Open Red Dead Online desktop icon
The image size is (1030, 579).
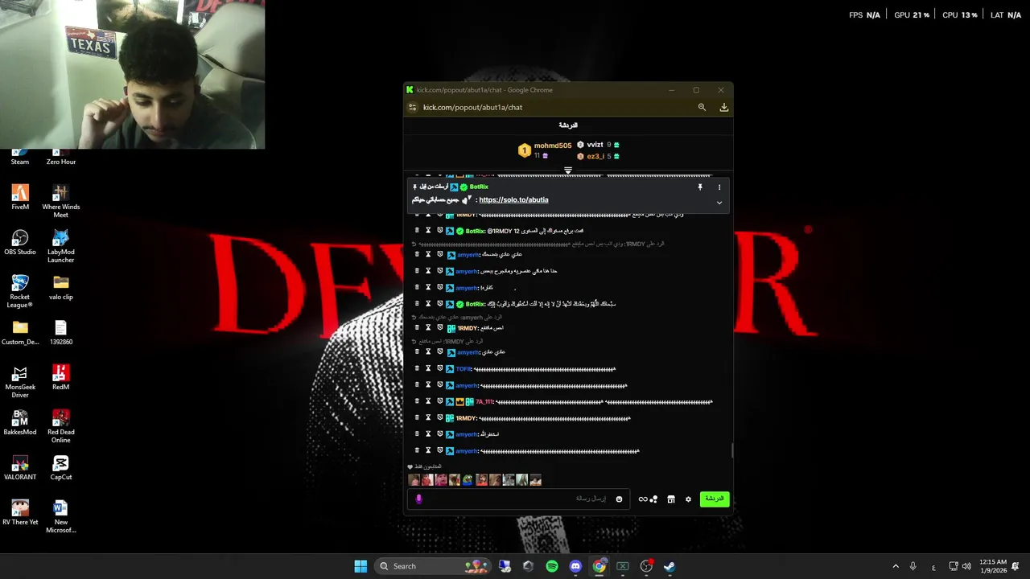point(60,426)
